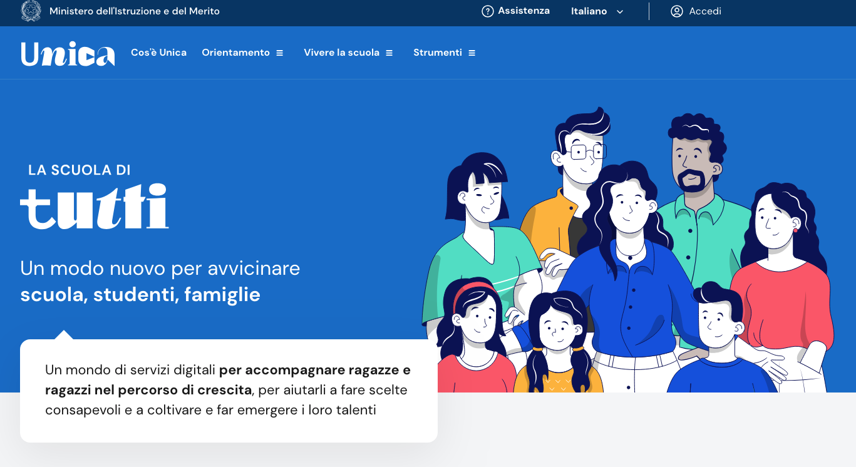This screenshot has width=856, height=467.
Task: Click the Accedi login link
Action: click(705, 11)
